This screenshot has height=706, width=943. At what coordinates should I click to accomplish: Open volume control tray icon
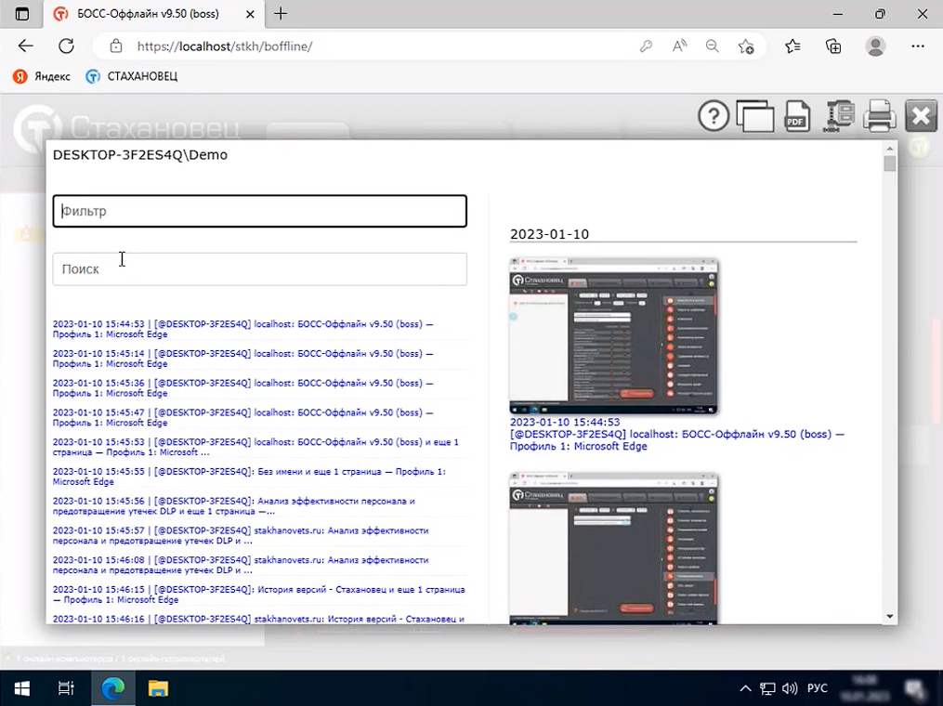(790, 688)
